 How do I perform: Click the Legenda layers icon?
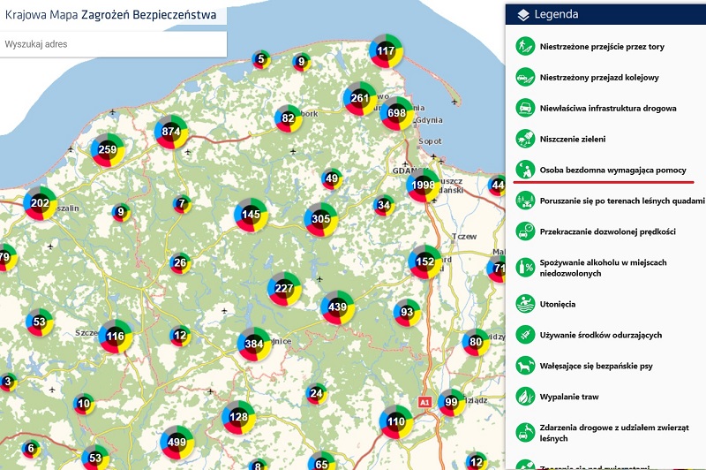click(x=523, y=15)
